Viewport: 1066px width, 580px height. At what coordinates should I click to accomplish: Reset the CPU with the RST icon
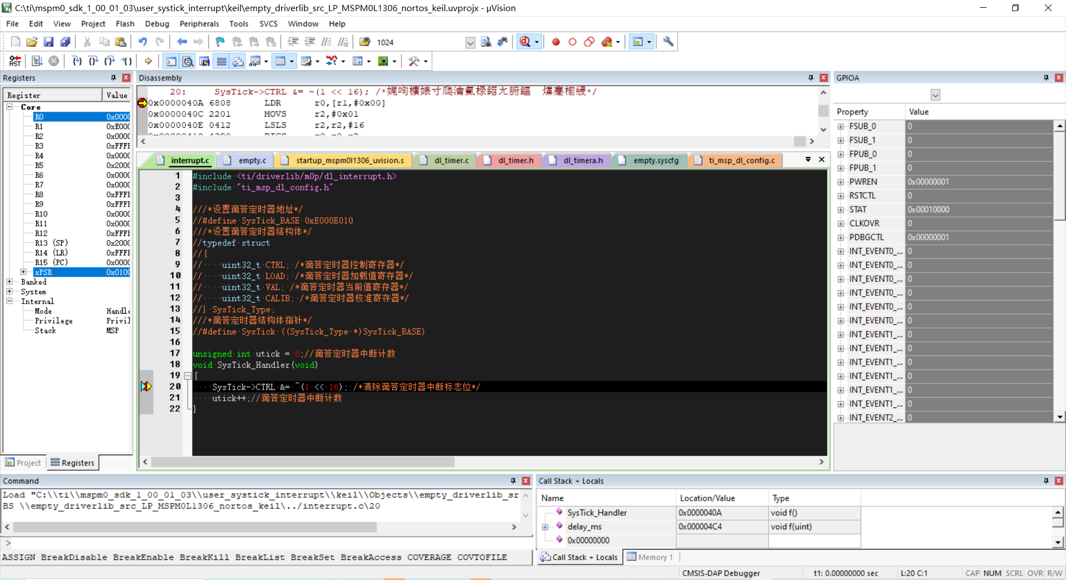pos(15,61)
